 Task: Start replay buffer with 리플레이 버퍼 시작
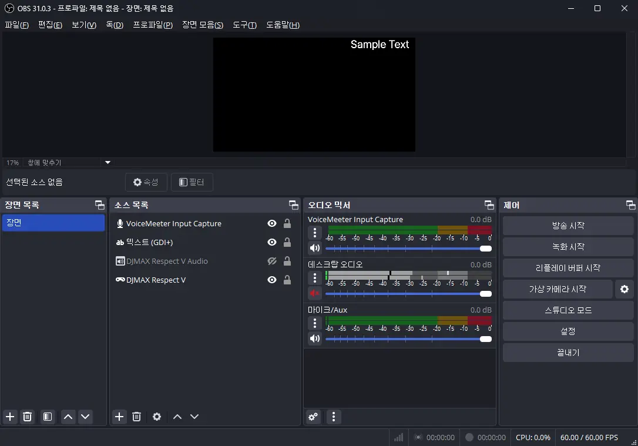pos(568,268)
